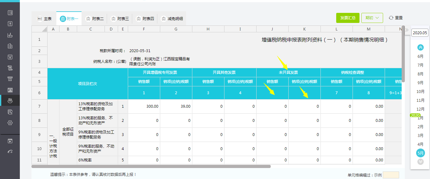Select the highlighted tax filing sidebar icon
Image resolution: width=430 pixels, height=179 pixels.
point(10,100)
